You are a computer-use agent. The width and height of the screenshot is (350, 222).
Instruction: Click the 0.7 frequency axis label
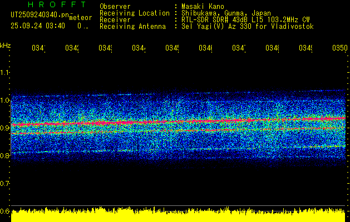tap(4, 183)
